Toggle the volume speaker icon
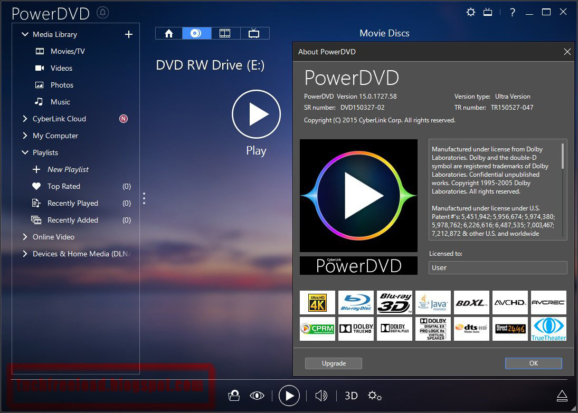This screenshot has height=413, width=578. pos(321,396)
